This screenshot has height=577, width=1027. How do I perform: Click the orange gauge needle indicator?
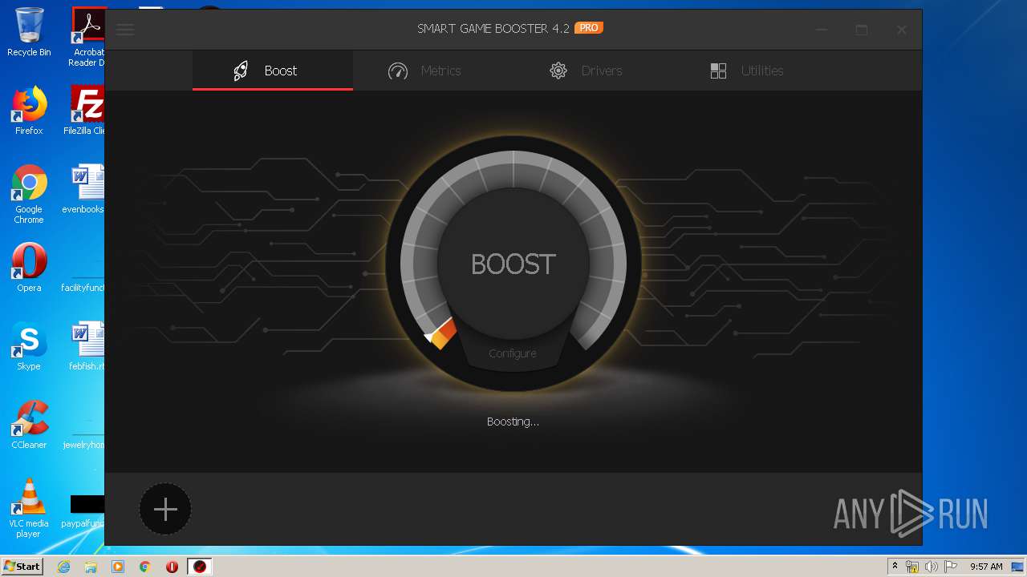pos(440,333)
